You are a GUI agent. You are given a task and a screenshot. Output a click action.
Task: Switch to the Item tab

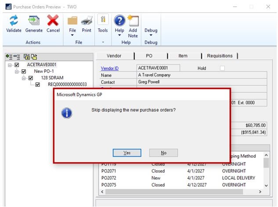[x=183, y=56]
